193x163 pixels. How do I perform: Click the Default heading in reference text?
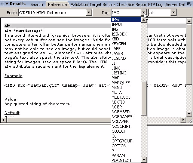[12, 113]
